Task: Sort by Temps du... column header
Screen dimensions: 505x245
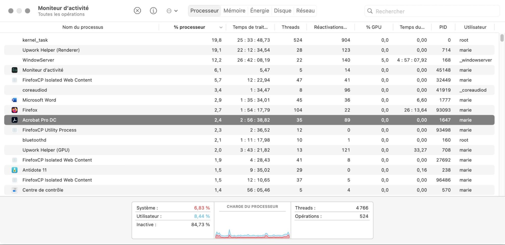Action: 412,27
